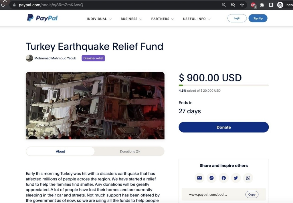
Task: Open the browser extensions puzzle icon
Action: tap(262, 5)
